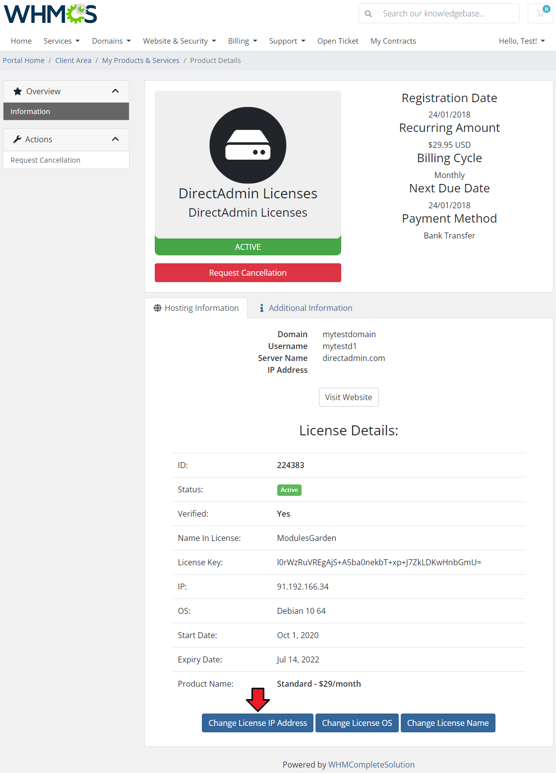
Task: Switch to Hosting Information tab
Action: pyautogui.click(x=196, y=308)
